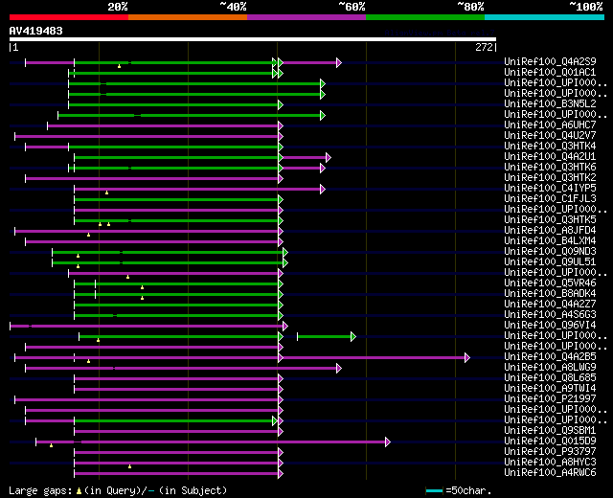Click the green ~80% identity color segment
Screen dimensions: 613x498
point(425,17)
